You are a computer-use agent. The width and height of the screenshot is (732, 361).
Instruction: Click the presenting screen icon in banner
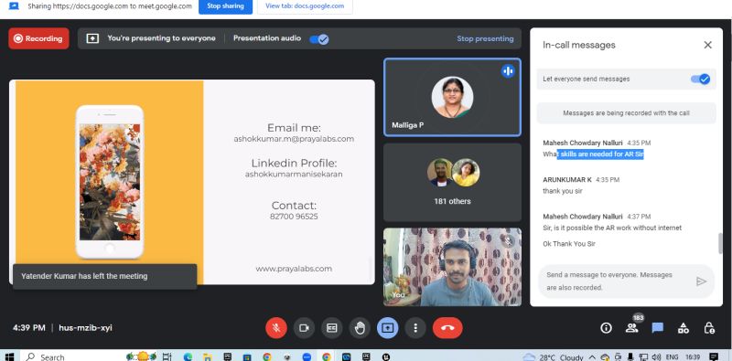point(92,38)
